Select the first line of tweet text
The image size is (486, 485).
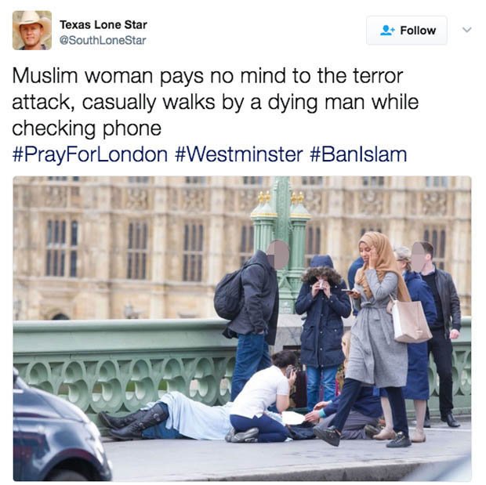click(208, 76)
